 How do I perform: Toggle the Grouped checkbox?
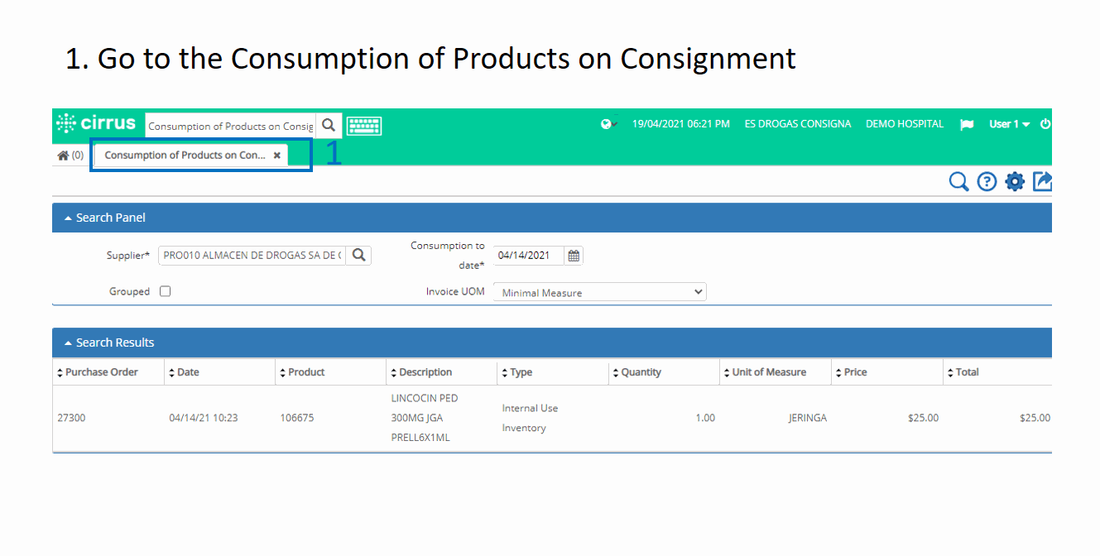pyautogui.click(x=166, y=291)
